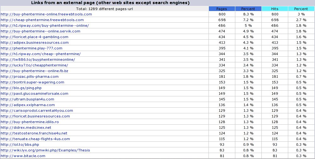Click the blue Pages column header
The image size is (315, 159).
point(222,9)
